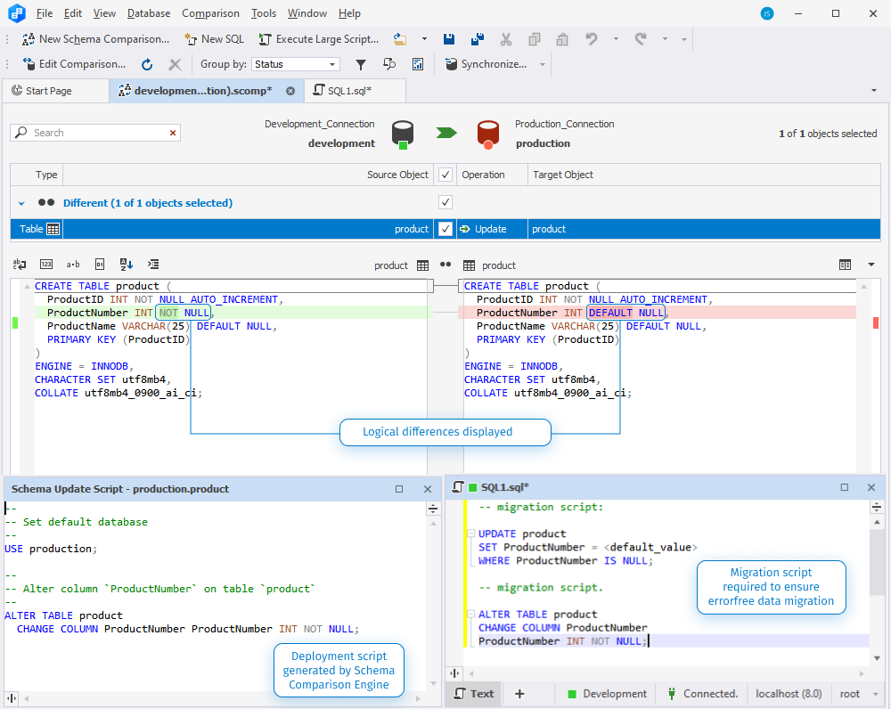Screen dimensions: 891x709
Task: Maximize the Schema Update Script panel
Action: pos(399,489)
